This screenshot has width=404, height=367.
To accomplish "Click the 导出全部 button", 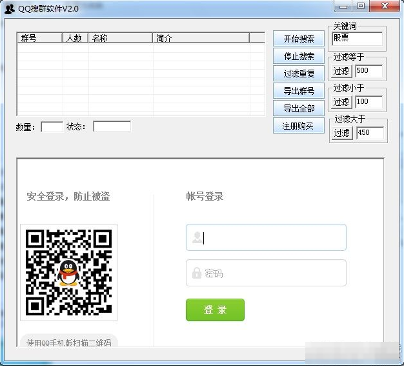I will coord(298,108).
